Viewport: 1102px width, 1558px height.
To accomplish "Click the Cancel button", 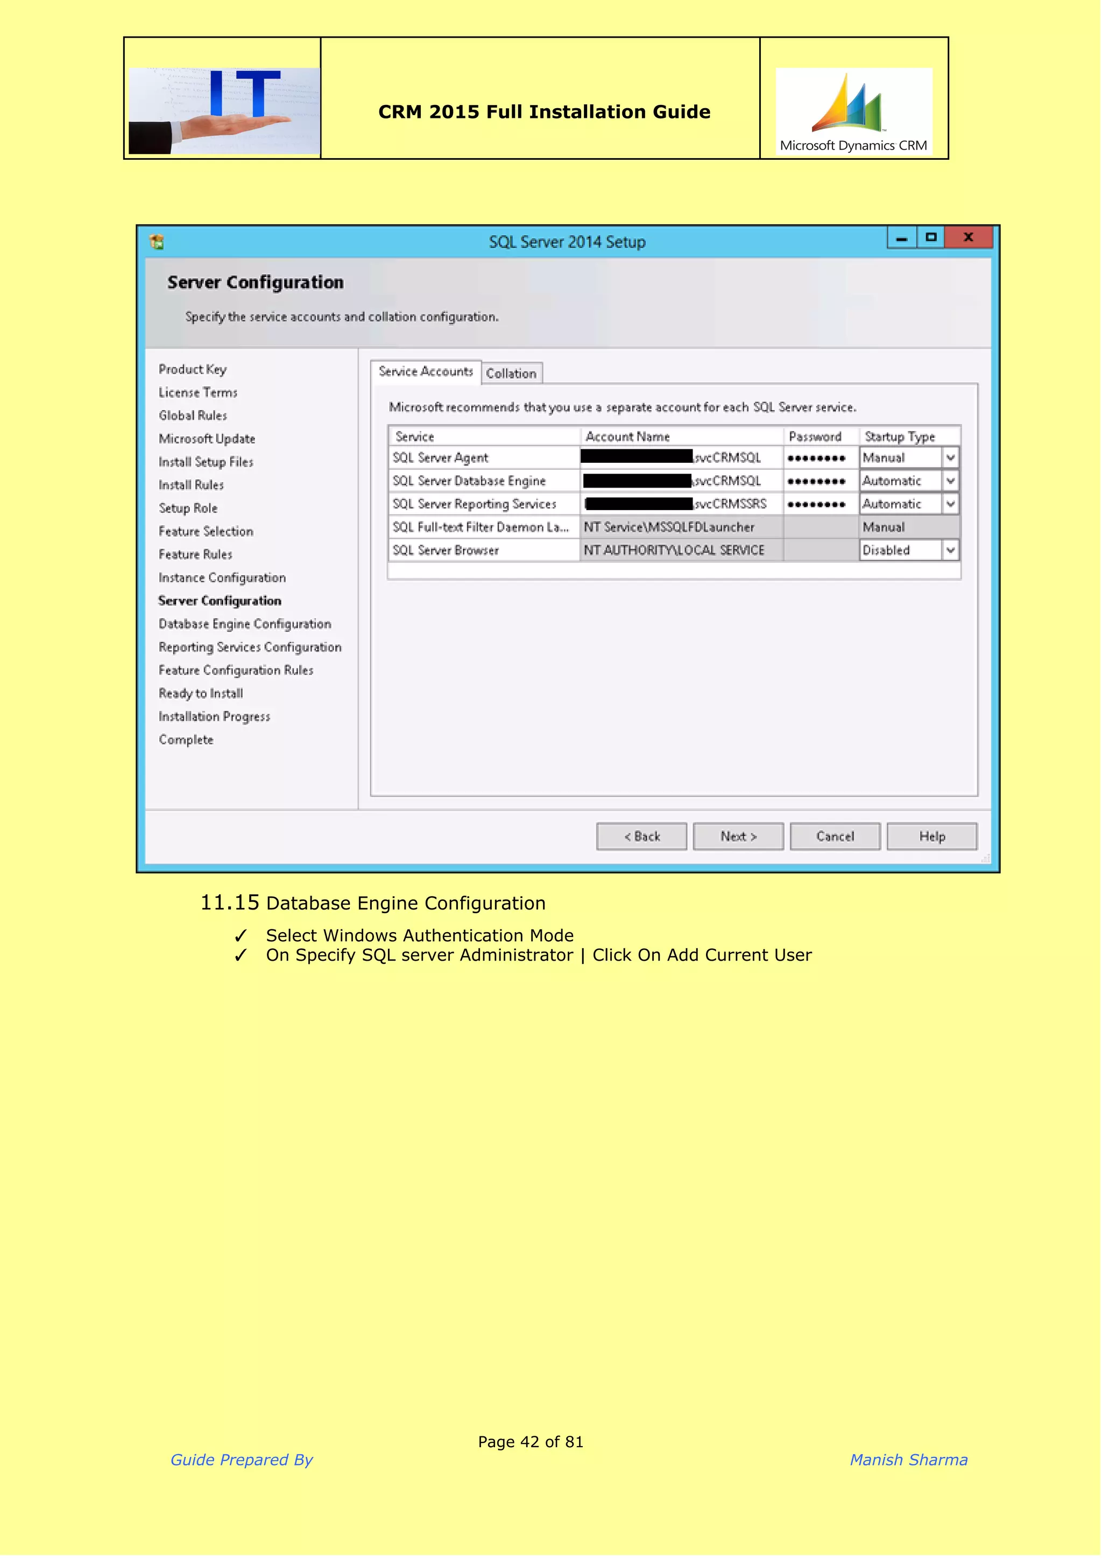I will pyautogui.click(x=835, y=837).
